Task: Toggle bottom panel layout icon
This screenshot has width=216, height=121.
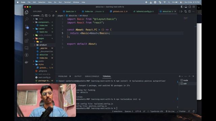Action: [186, 7]
